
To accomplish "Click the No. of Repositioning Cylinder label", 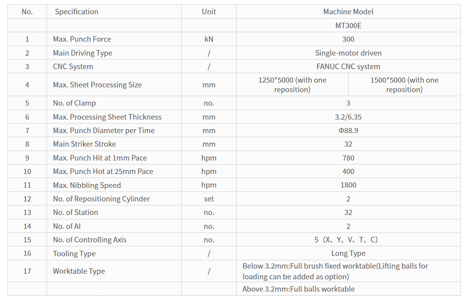I will 101,199.
